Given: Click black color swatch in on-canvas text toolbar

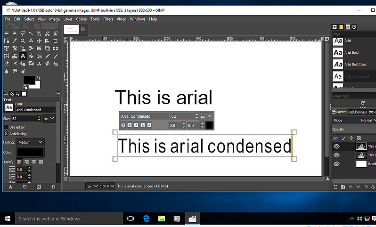Looking at the screenshot, I should (209, 125).
